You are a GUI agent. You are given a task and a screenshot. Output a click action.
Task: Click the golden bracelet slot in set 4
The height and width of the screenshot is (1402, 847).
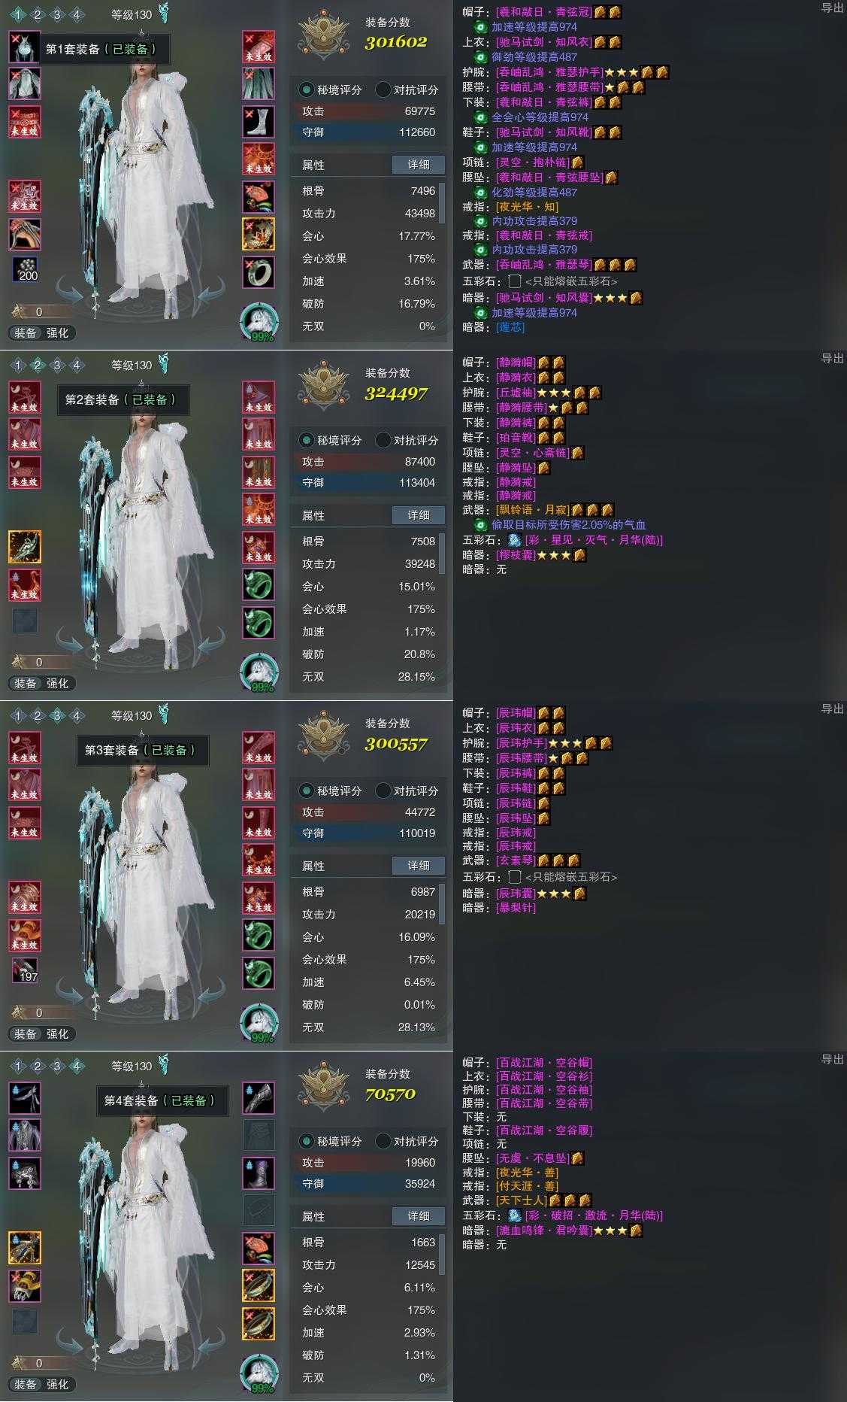pyautogui.click(x=259, y=1285)
